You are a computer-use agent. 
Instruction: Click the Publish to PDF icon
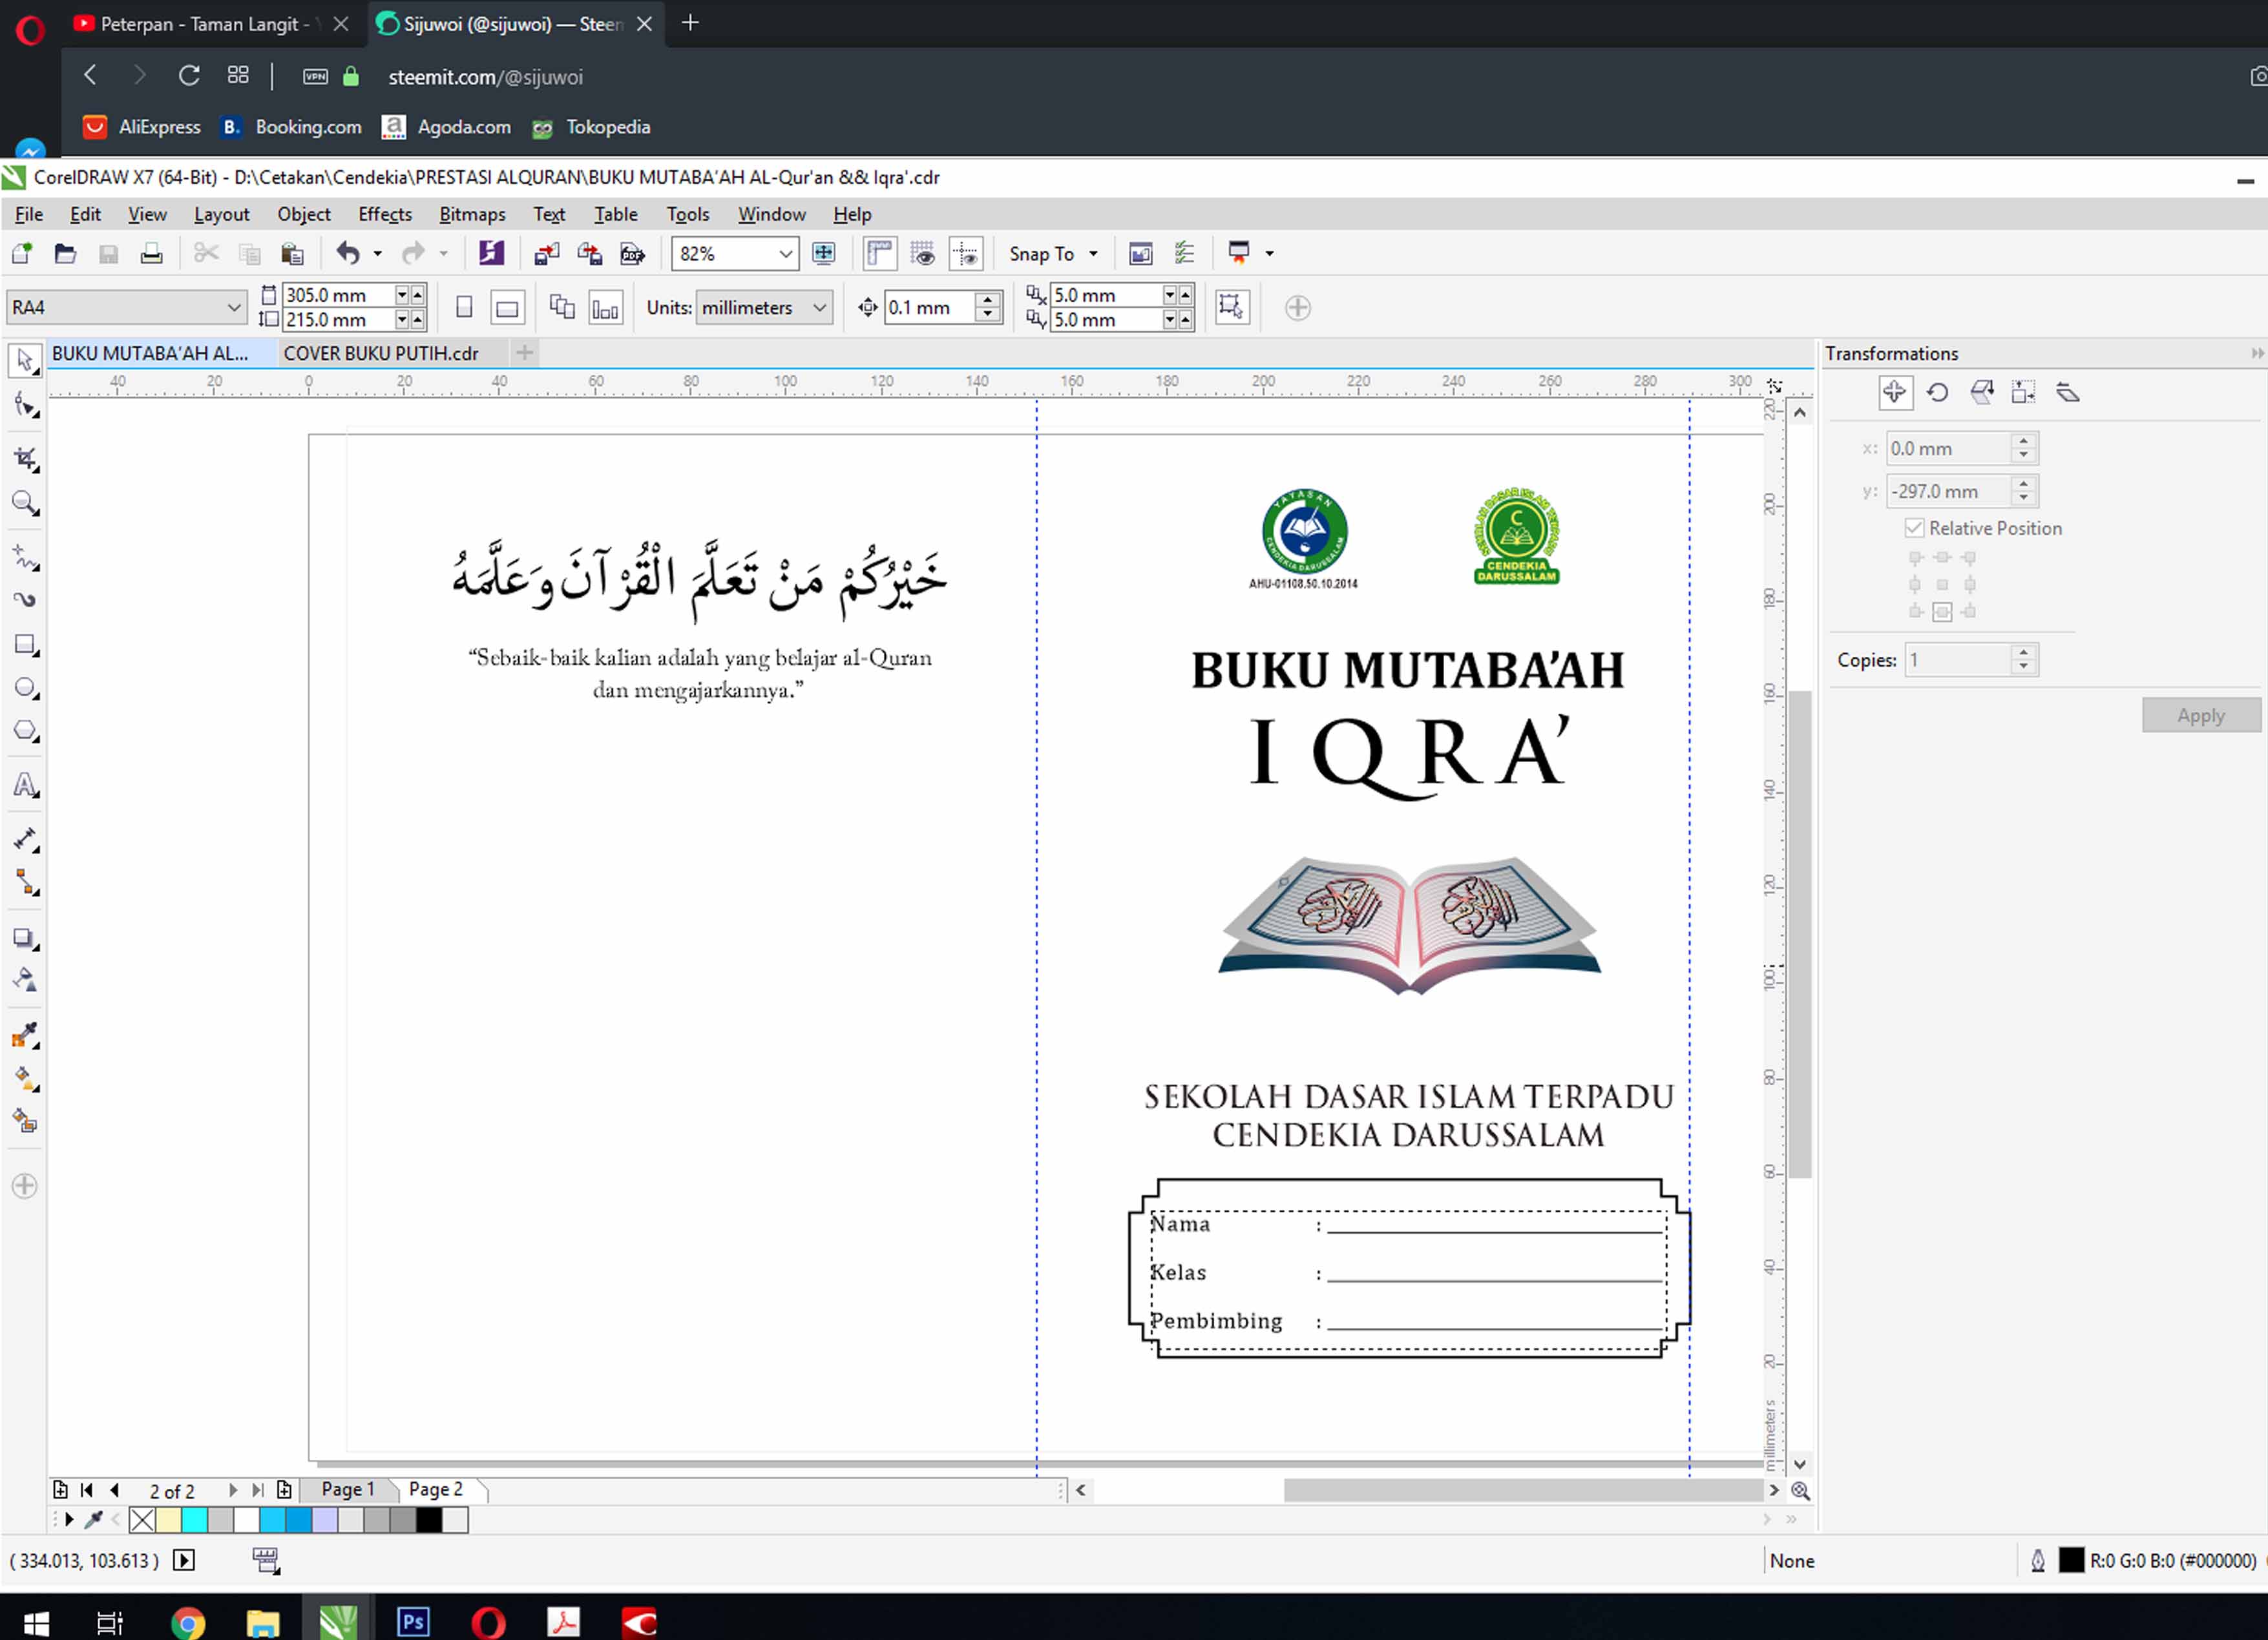[x=632, y=254]
